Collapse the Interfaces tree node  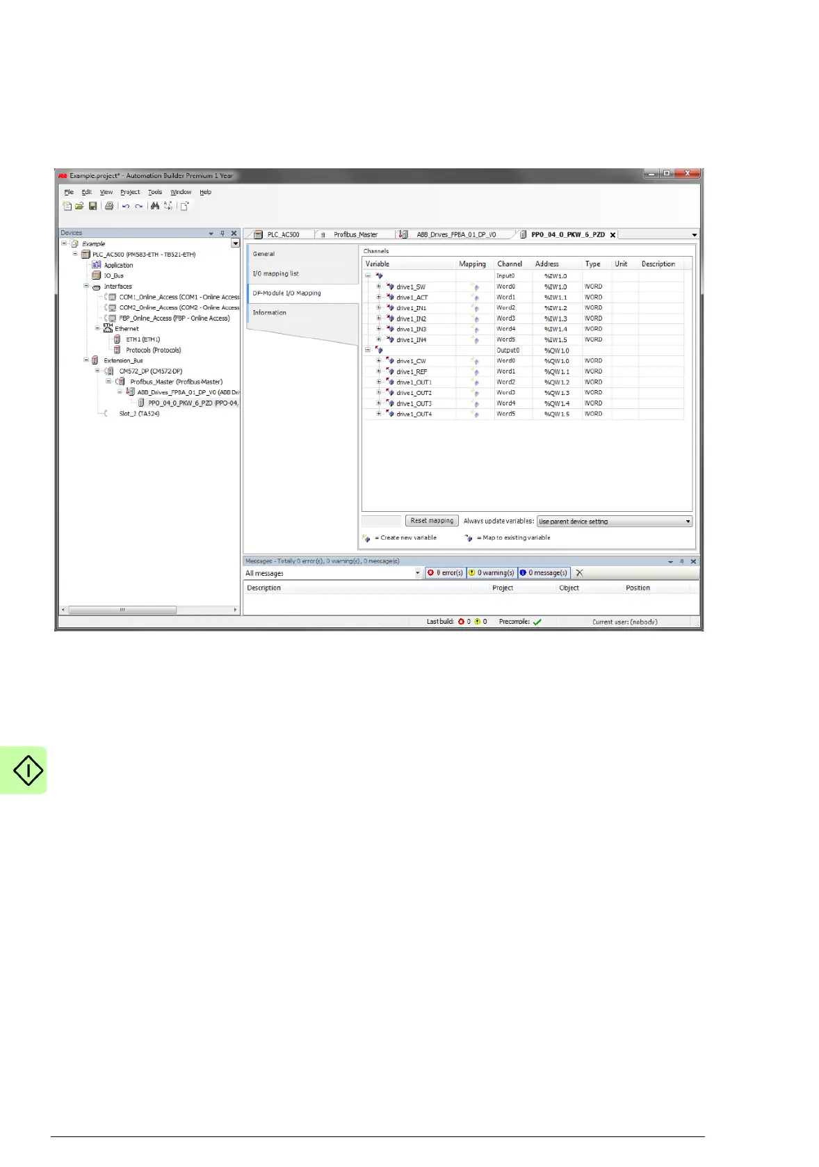pyautogui.click(x=86, y=286)
